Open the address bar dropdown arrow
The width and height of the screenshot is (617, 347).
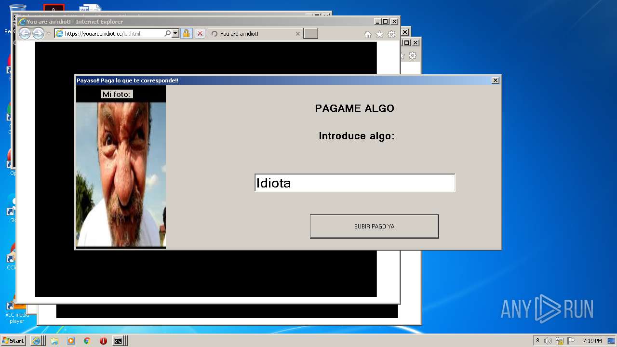(175, 34)
